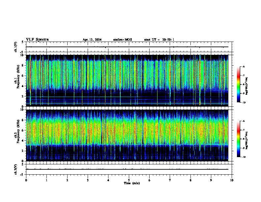Click the ch.3(V) waveform axis label

click(x=16, y=170)
